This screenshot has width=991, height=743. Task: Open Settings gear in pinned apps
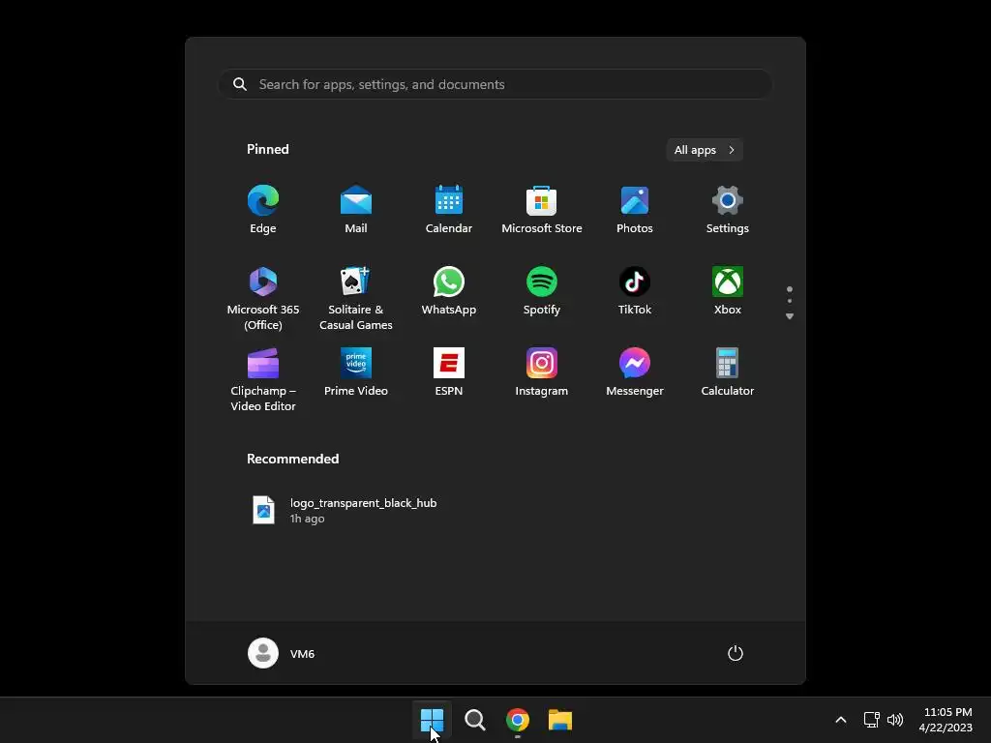pos(728,210)
